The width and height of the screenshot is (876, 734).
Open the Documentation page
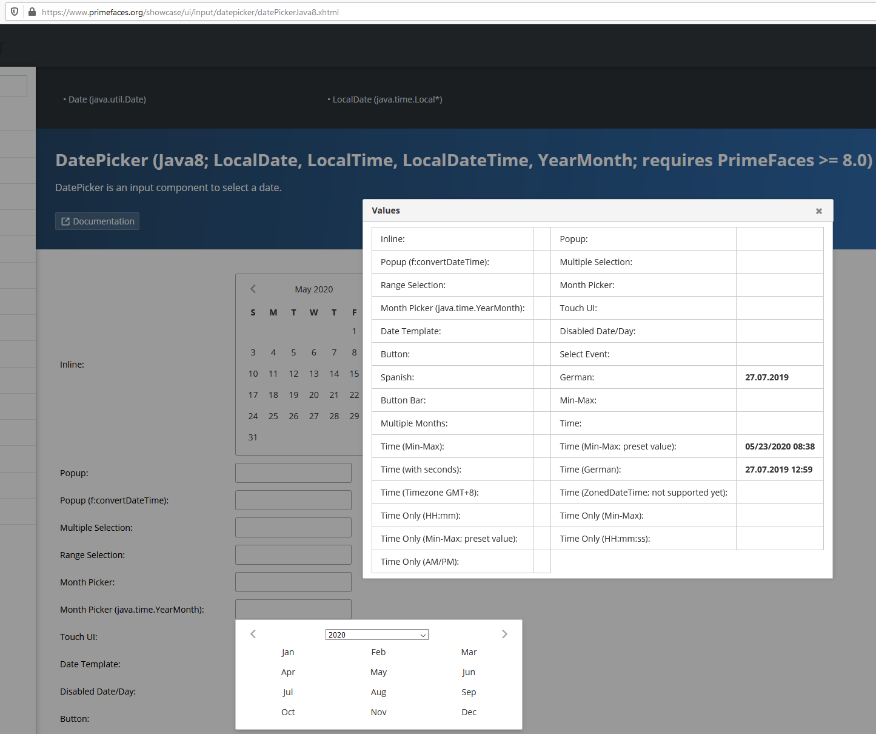pyautogui.click(x=97, y=221)
